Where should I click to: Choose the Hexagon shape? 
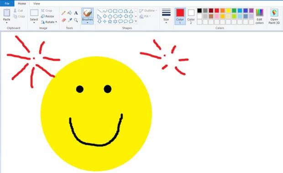pyautogui.click(x=115, y=16)
